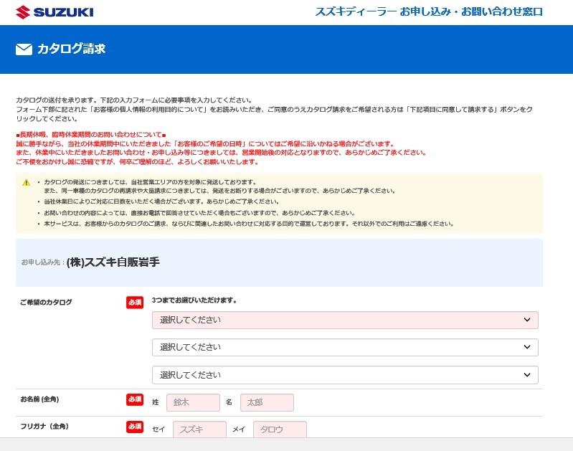The image size is (573, 451).
Task: Click the フリガナ (全角) label
Action: tap(44, 426)
